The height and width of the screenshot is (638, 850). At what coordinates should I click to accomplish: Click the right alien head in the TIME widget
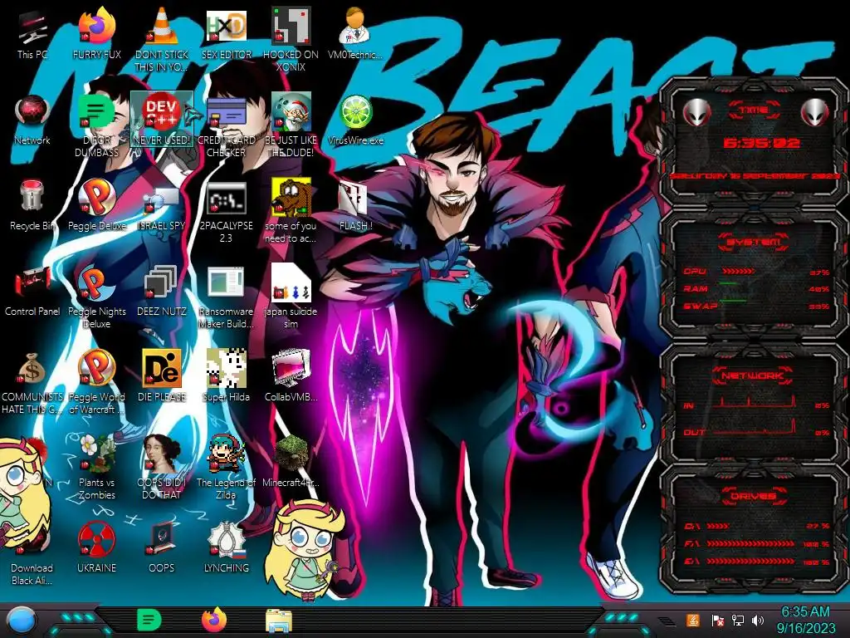815,113
